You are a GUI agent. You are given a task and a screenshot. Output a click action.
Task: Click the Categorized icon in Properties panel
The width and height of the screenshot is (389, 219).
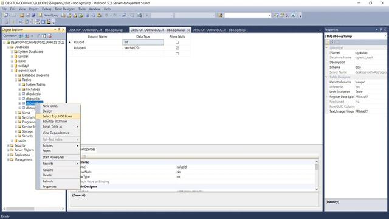[x=327, y=42]
